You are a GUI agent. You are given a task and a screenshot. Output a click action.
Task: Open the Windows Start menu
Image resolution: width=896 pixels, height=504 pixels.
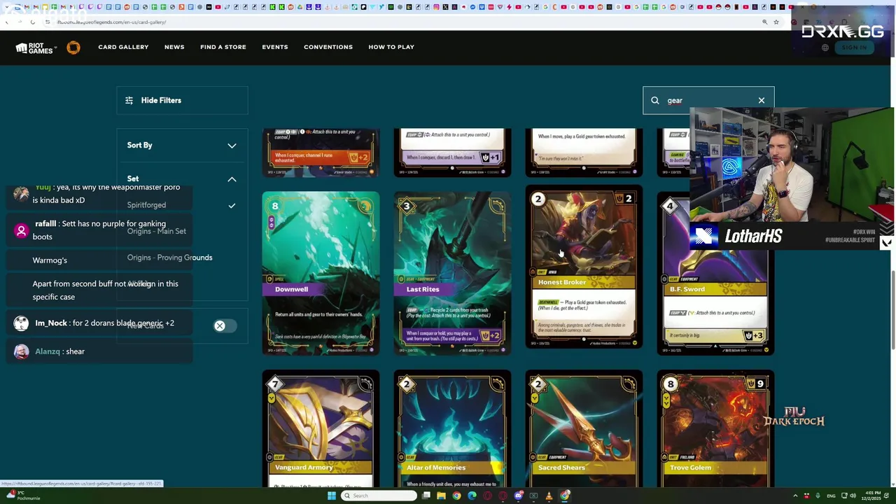pos(332,496)
